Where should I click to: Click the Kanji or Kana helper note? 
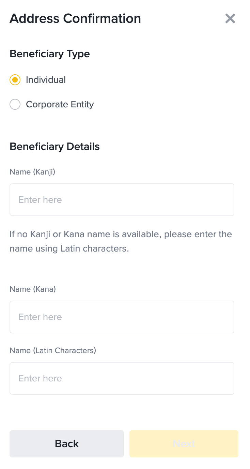121,241
